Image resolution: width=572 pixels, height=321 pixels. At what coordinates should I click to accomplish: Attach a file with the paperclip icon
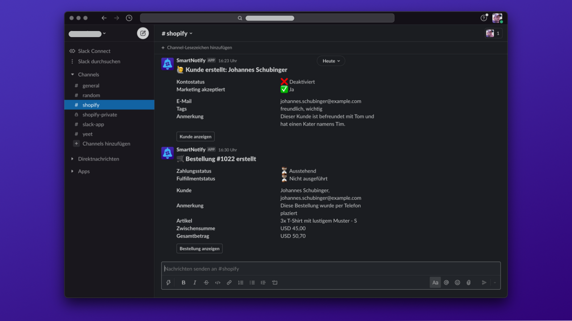click(x=469, y=282)
